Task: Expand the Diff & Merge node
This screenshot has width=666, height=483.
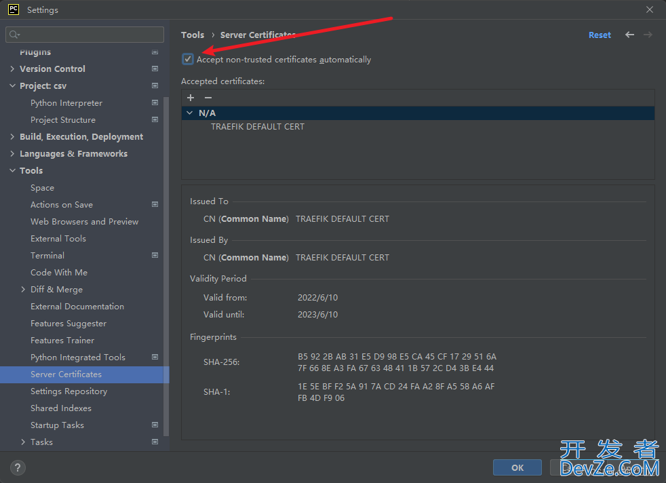Action: tap(23, 289)
